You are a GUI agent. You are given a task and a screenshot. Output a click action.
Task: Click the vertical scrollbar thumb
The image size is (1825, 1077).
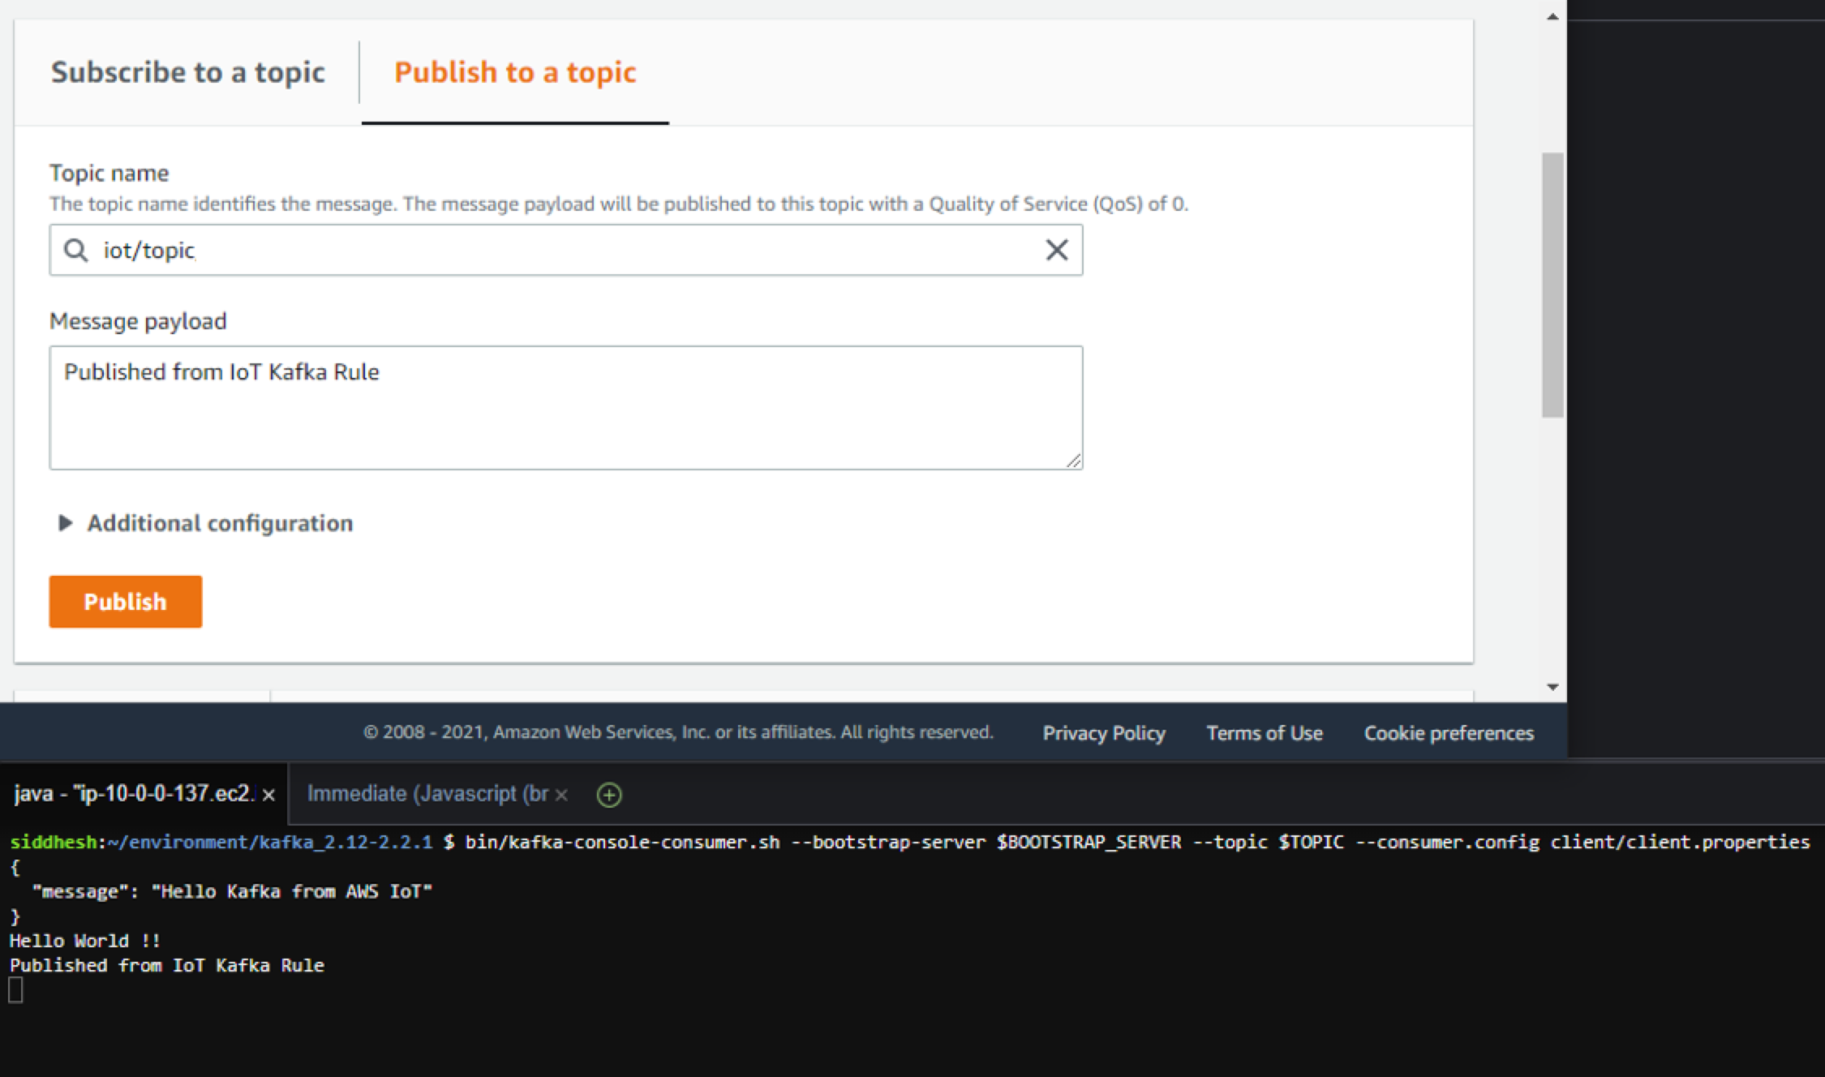pos(1552,285)
